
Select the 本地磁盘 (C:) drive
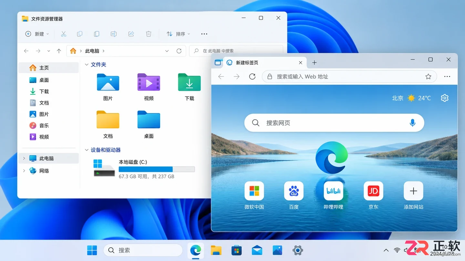[x=144, y=169]
